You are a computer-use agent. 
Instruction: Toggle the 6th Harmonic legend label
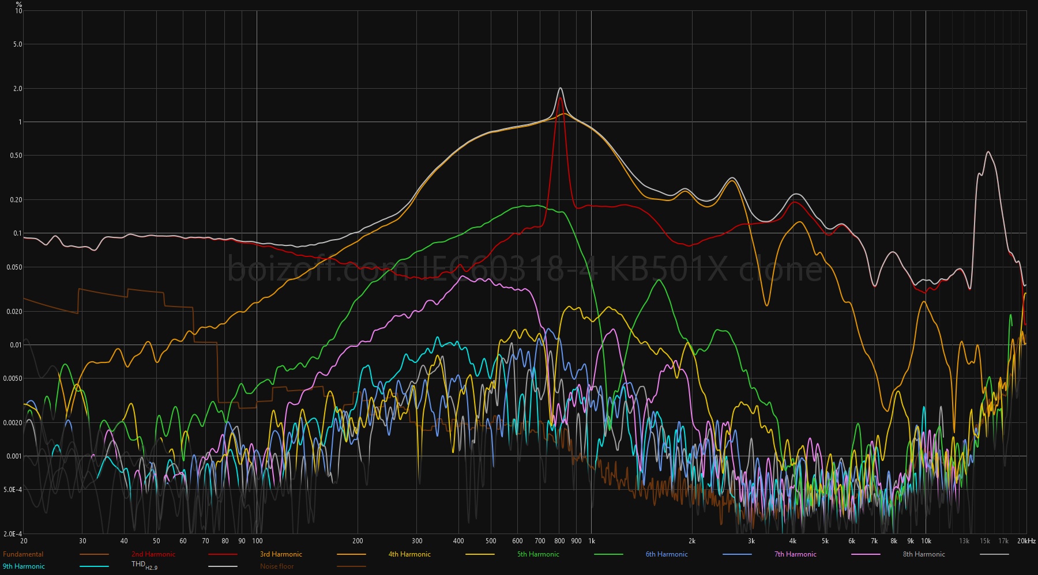pos(667,554)
